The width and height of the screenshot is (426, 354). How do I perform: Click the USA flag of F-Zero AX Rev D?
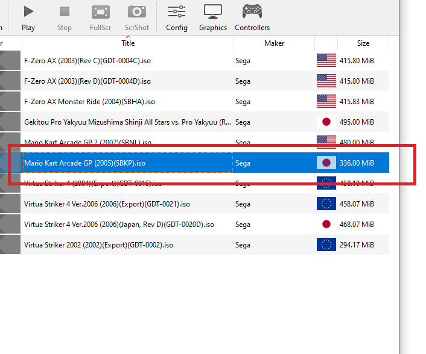pos(326,81)
